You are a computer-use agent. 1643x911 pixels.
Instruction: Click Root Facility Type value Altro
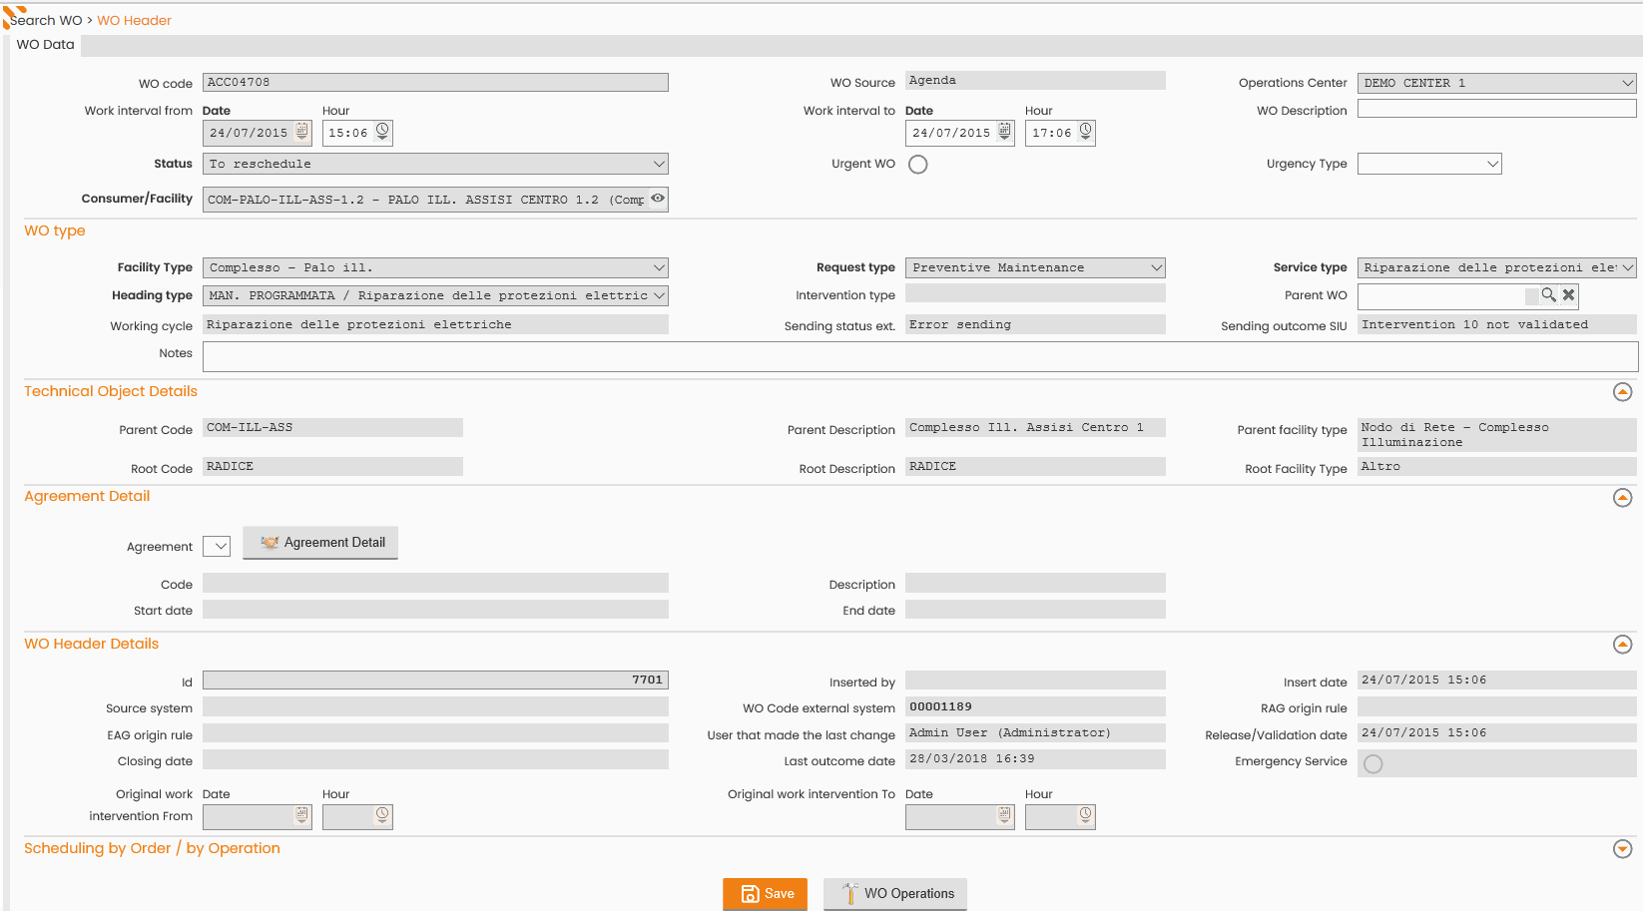[x=1497, y=466]
